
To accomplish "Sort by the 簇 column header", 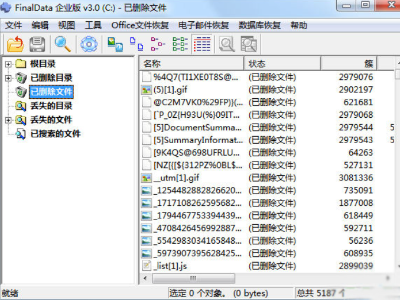I will (x=349, y=64).
